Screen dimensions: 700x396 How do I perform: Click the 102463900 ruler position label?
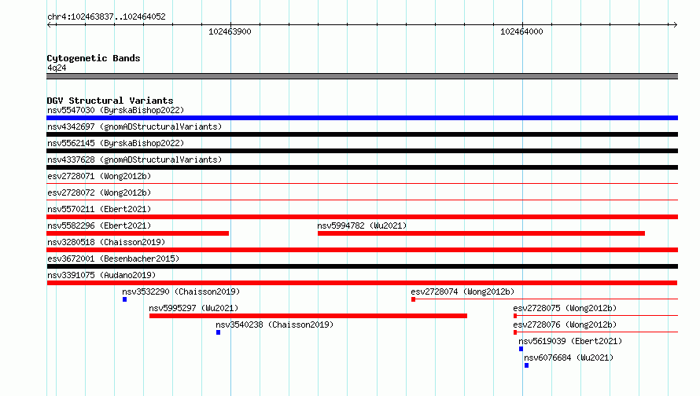[230, 31]
